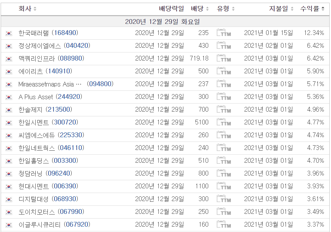This screenshot has height=232, width=331.
Task: Click TTM type icon in 한일네트웍스 row
Action: coord(224,148)
